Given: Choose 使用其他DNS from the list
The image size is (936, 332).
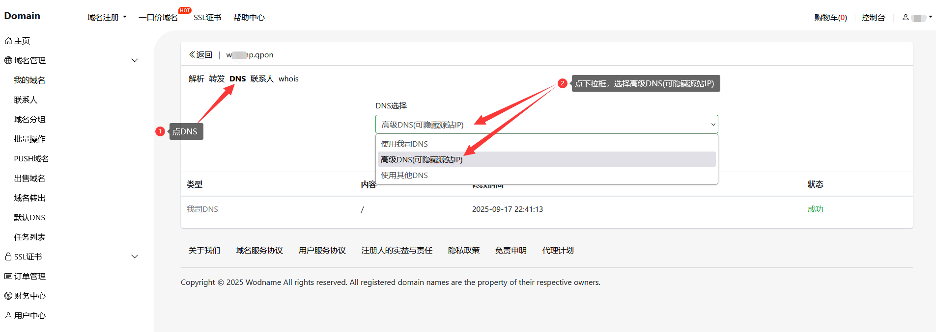Looking at the screenshot, I should [x=404, y=175].
